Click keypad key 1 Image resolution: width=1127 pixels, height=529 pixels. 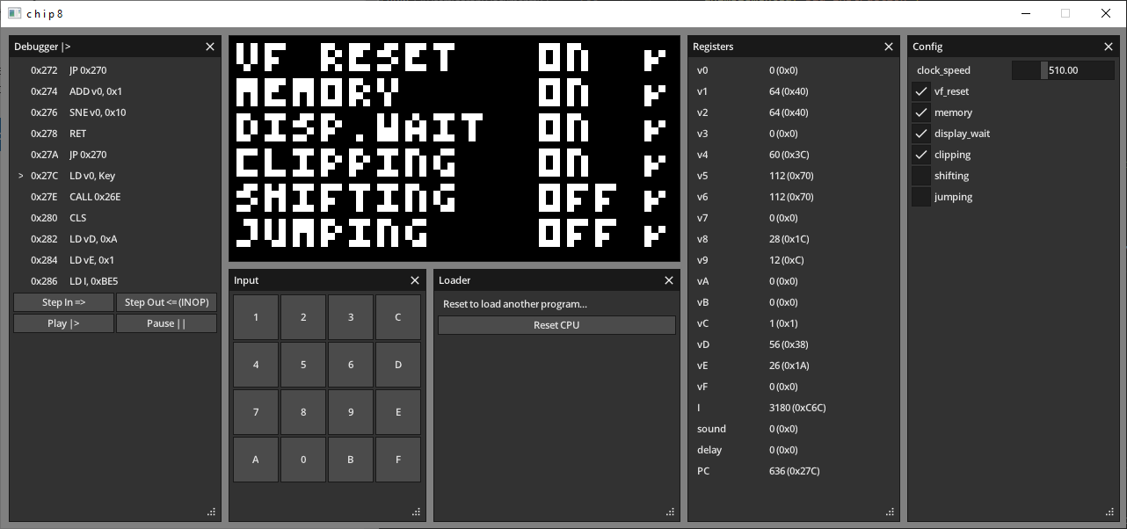click(x=256, y=317)
